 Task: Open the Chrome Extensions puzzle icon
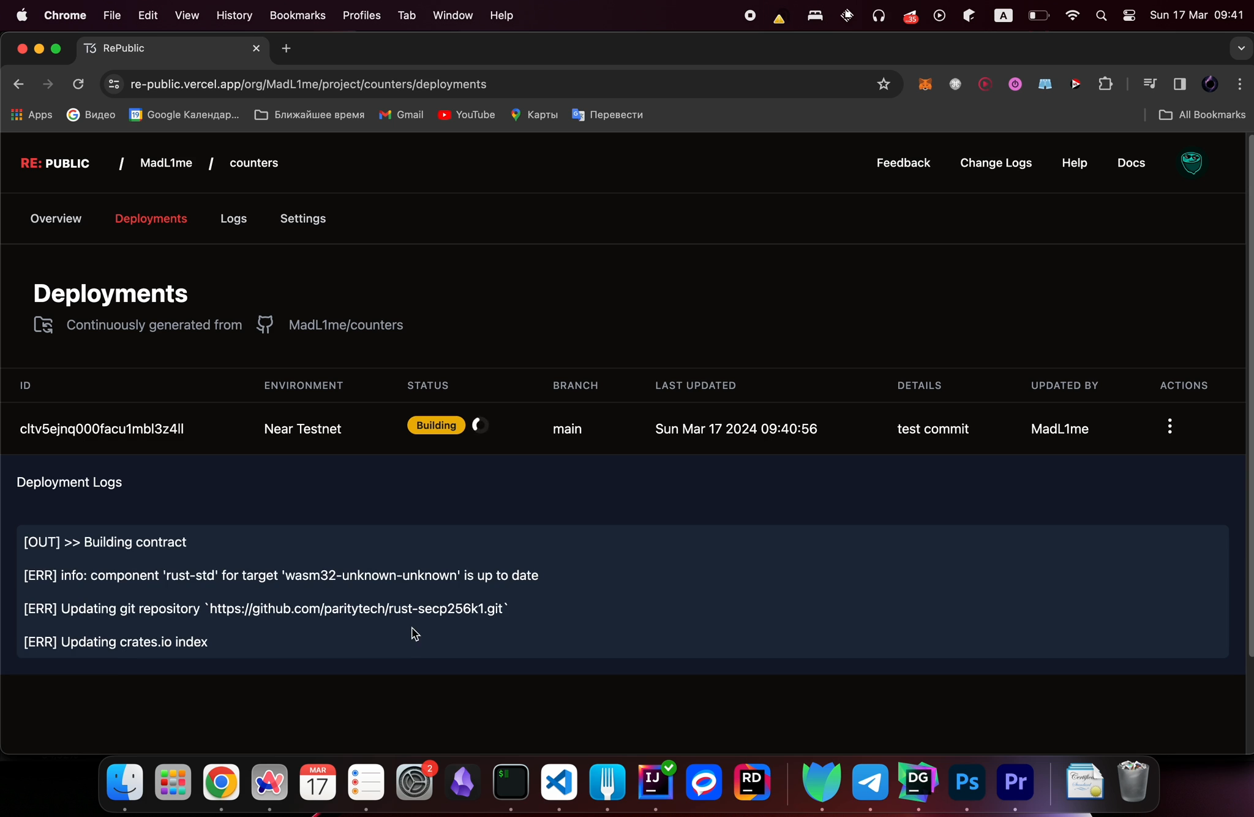1105,84
